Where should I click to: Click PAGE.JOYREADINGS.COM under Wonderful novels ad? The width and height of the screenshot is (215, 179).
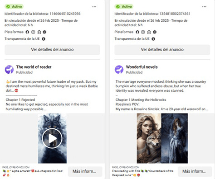point(126,167)
